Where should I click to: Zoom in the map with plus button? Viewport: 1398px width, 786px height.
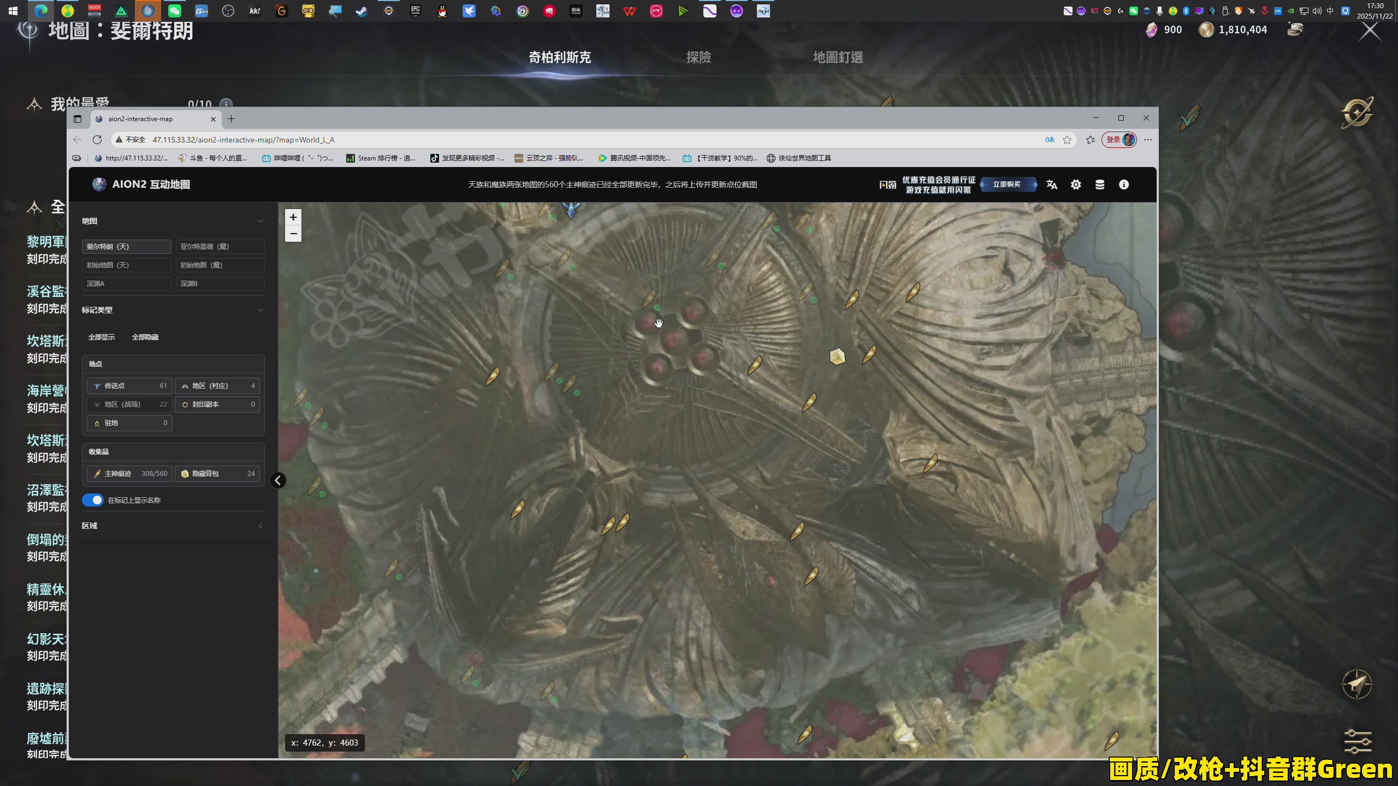(293, 217)
